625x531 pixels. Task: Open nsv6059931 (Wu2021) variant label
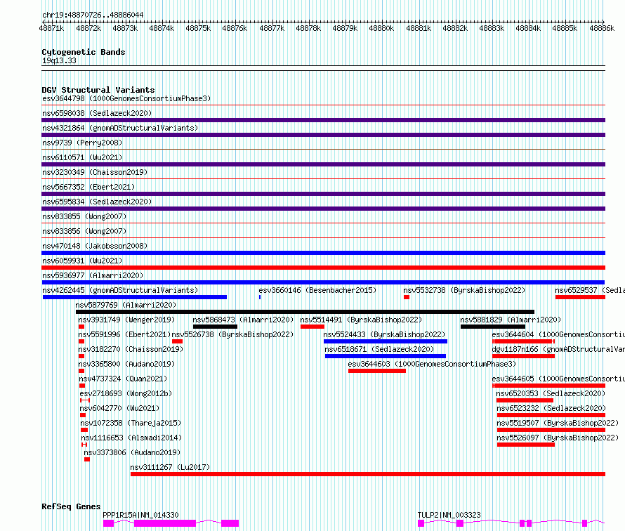(82, 261)
